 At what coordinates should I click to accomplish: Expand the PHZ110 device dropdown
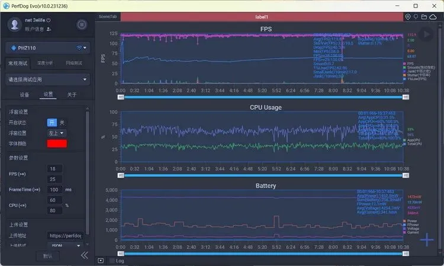click(x=47, y=48)
